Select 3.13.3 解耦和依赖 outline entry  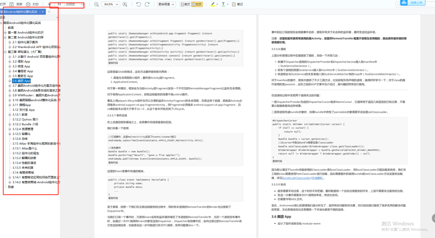pyautogui.click(x=24, y=158)
